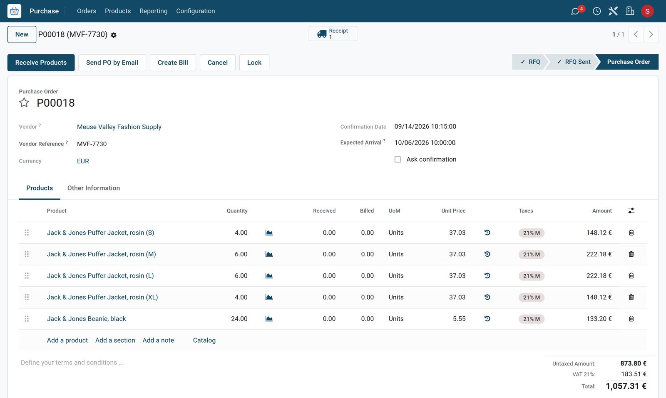Open the user avatar menu
Image resolution: width=666 pixels, height=398 pixels.
(x=647, y=11)
